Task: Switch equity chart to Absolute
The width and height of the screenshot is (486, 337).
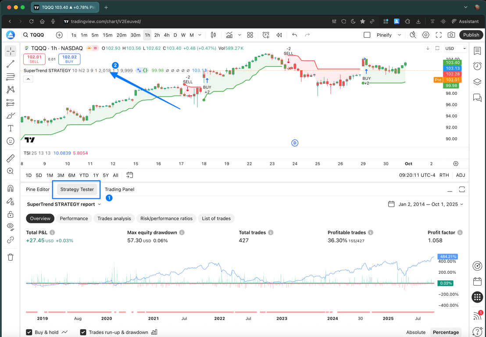Action: 416,332
